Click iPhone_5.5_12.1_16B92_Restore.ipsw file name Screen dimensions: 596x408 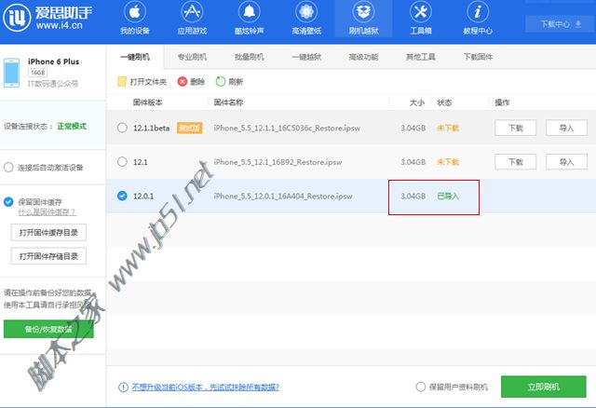(278, 162)
